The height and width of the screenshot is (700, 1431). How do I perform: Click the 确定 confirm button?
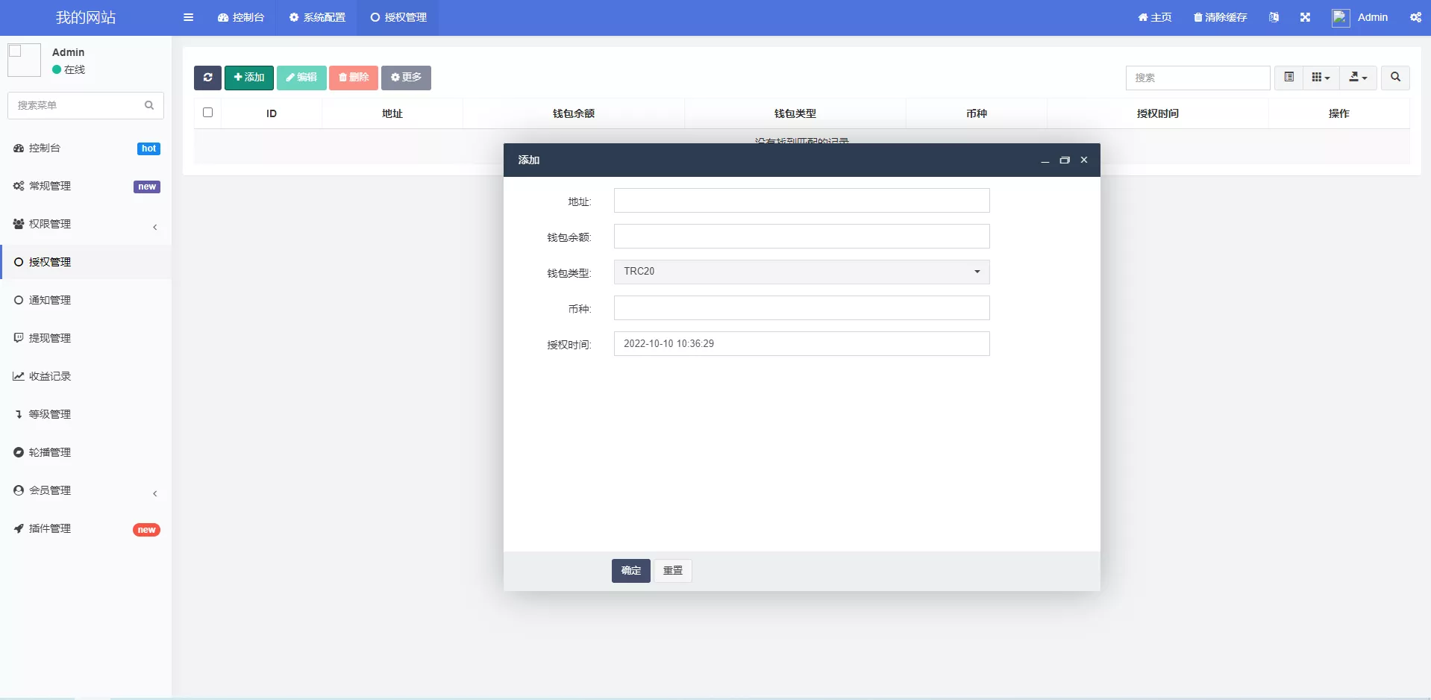pyautogui.click(x=630, y=571)
